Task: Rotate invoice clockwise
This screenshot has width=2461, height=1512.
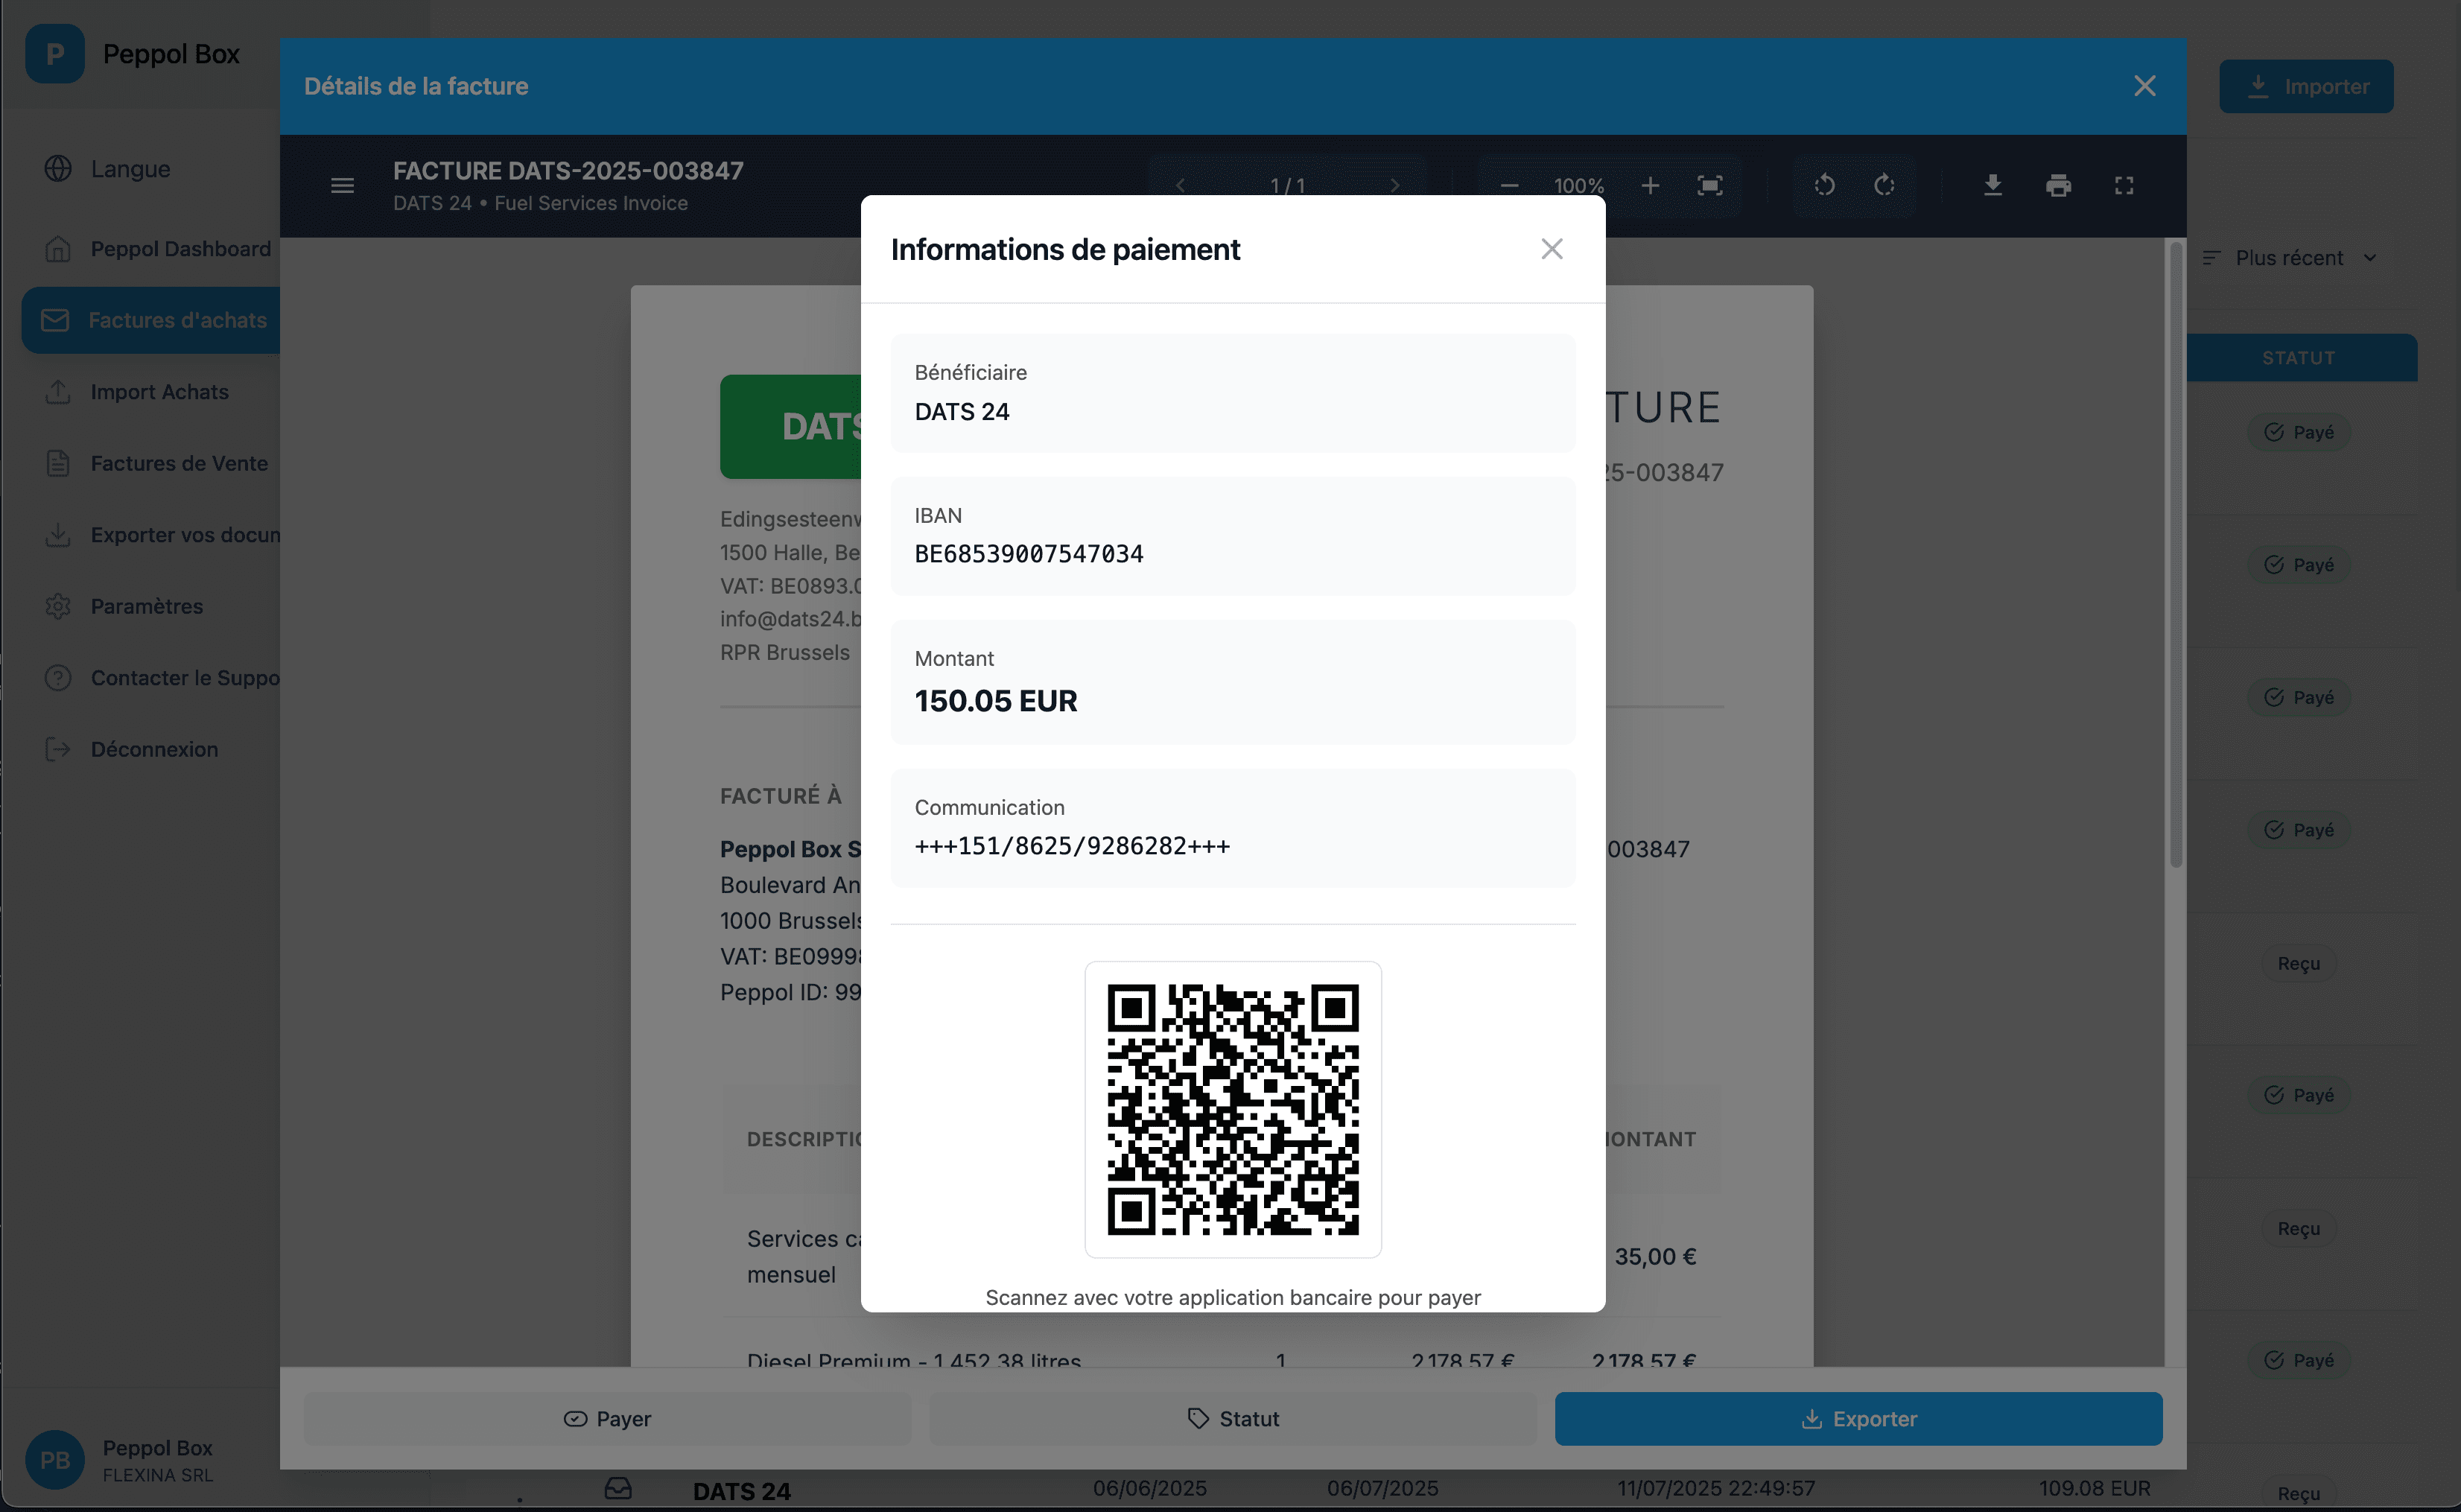Action: (1884, 185)
